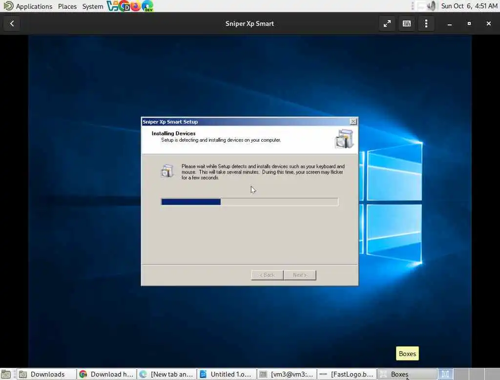500x380 pixels.
Task: Click the "Sniper Xp Smart" window title
Action: pyautogui.click(x=250, y=23)
